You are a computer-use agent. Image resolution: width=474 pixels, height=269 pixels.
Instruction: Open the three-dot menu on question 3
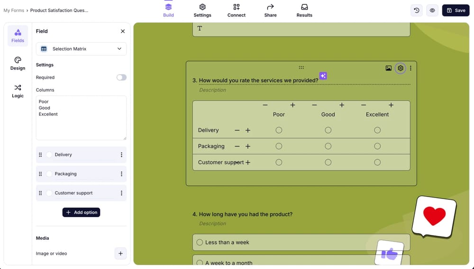click(410, 68)
